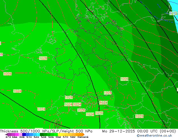Pick the bright lime green swatch before yellow
This screenshot has width=178, height=138.
(56, 134)
